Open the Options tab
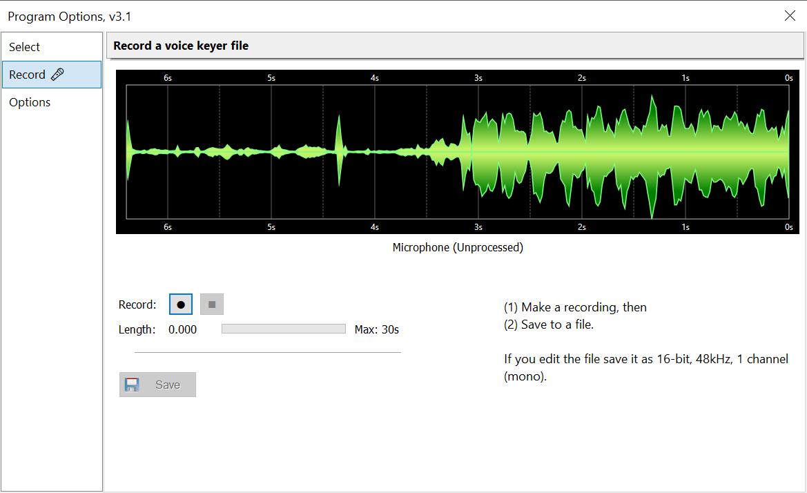Viewport: 807px width, 493px height. [30, 102]
